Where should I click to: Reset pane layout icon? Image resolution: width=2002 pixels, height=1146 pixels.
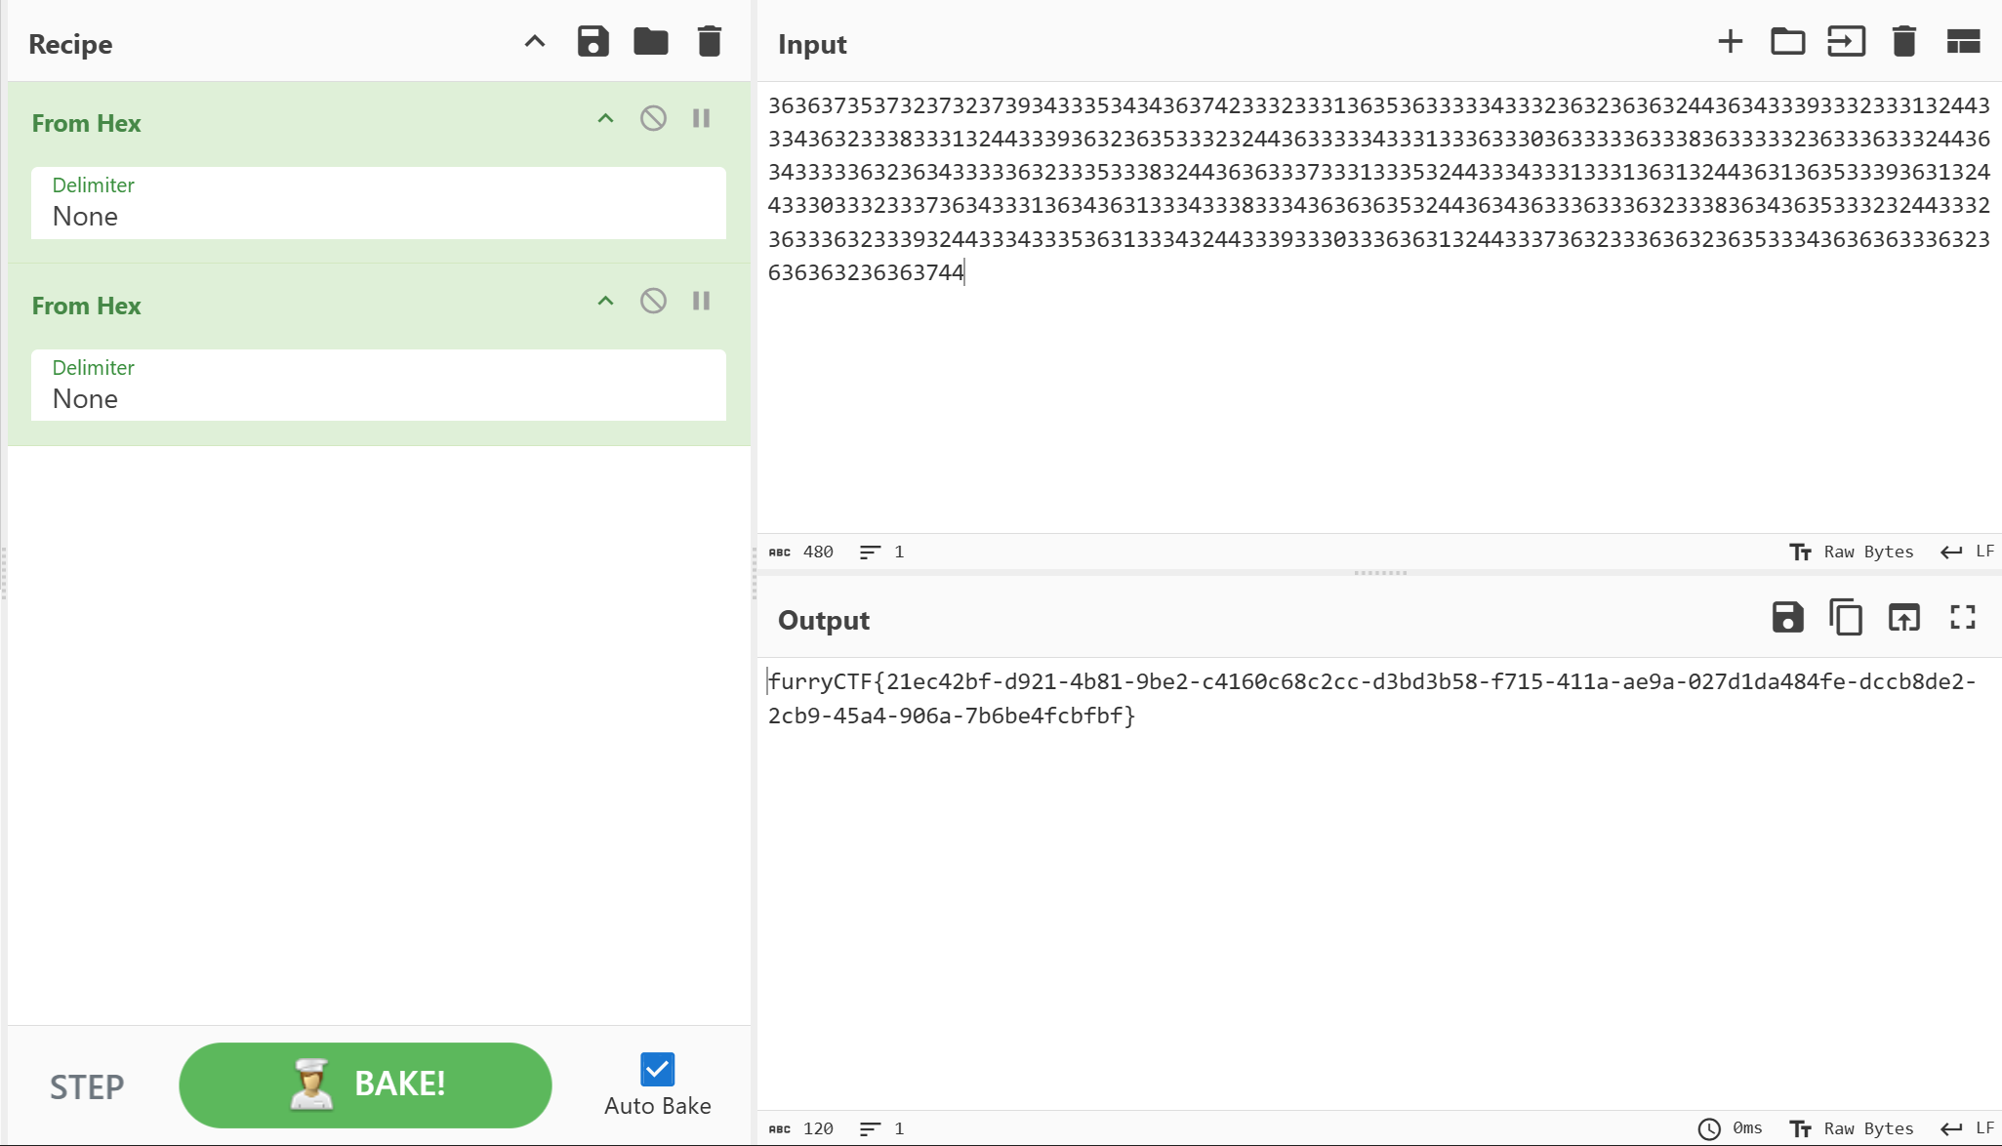click(x=1963, y=42)
